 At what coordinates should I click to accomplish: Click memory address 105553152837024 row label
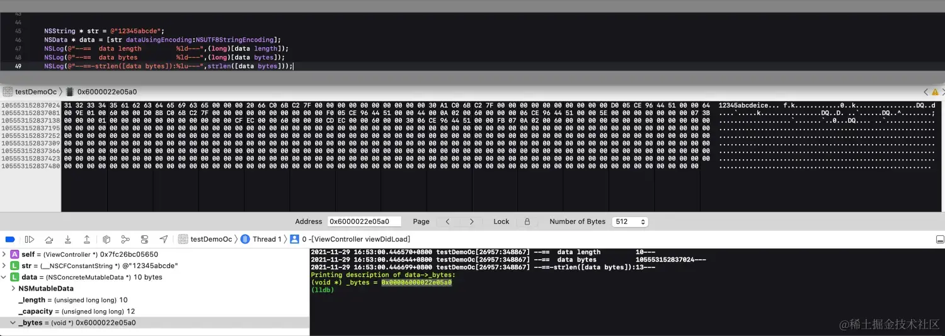[30, 105]
